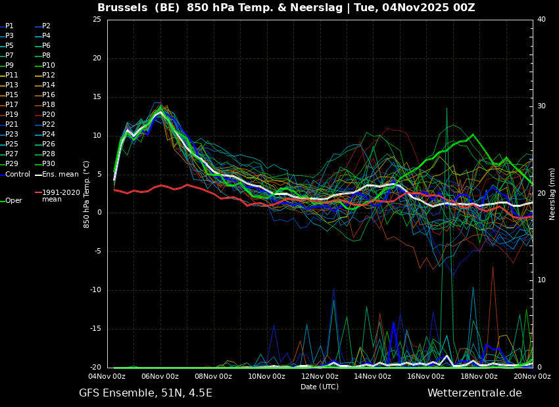Select the P2 ensemble member in legend

tap(46, 26)
